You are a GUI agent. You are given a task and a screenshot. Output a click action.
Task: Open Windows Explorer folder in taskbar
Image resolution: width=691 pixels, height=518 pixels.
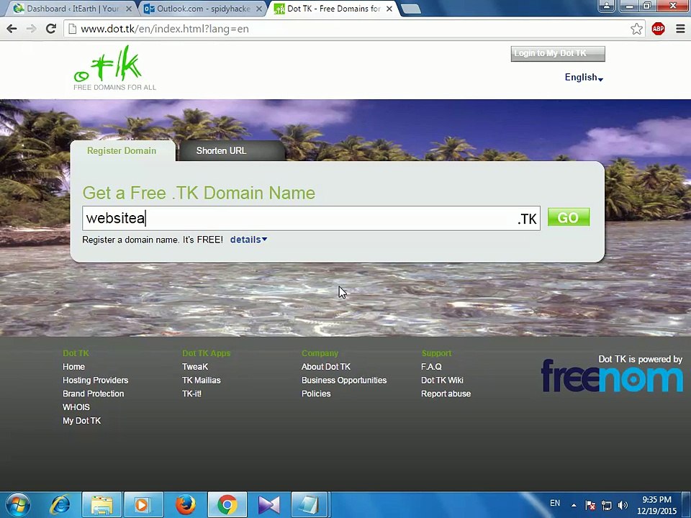tap(101, 505)
